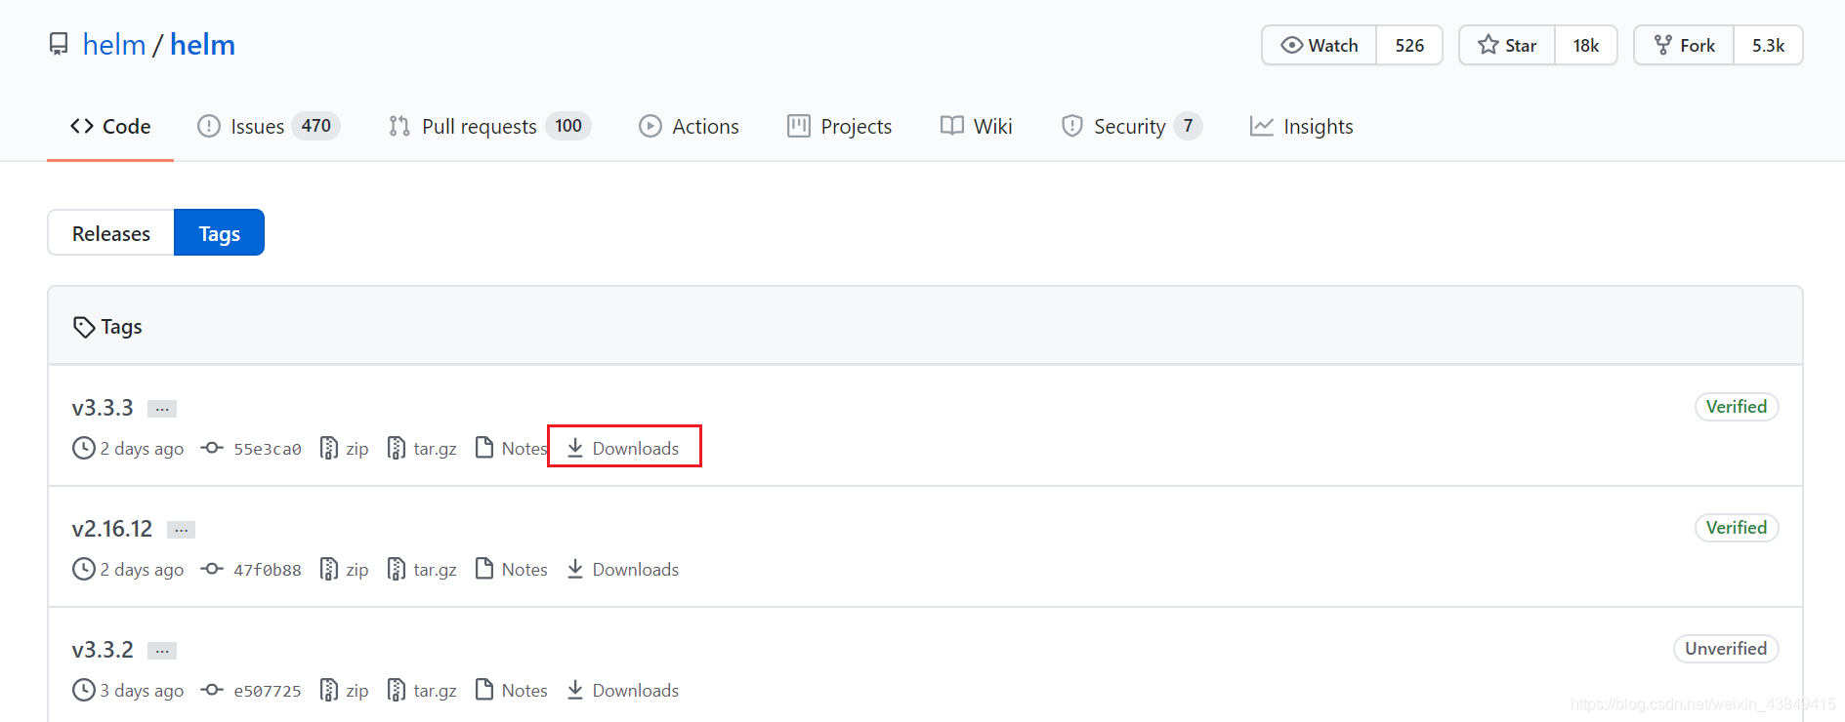Open Notes for v3.3.3

click(x=511, y=448)
